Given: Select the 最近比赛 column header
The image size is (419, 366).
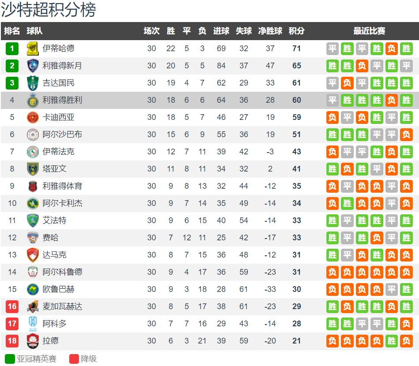Looking at the screenshot, I should (369, 31).
